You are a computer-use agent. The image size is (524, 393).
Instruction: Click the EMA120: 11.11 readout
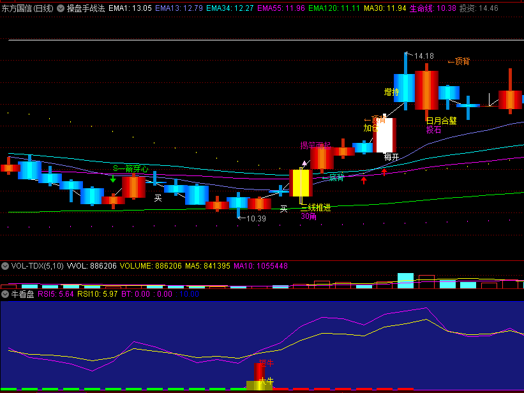pos(334,8)
